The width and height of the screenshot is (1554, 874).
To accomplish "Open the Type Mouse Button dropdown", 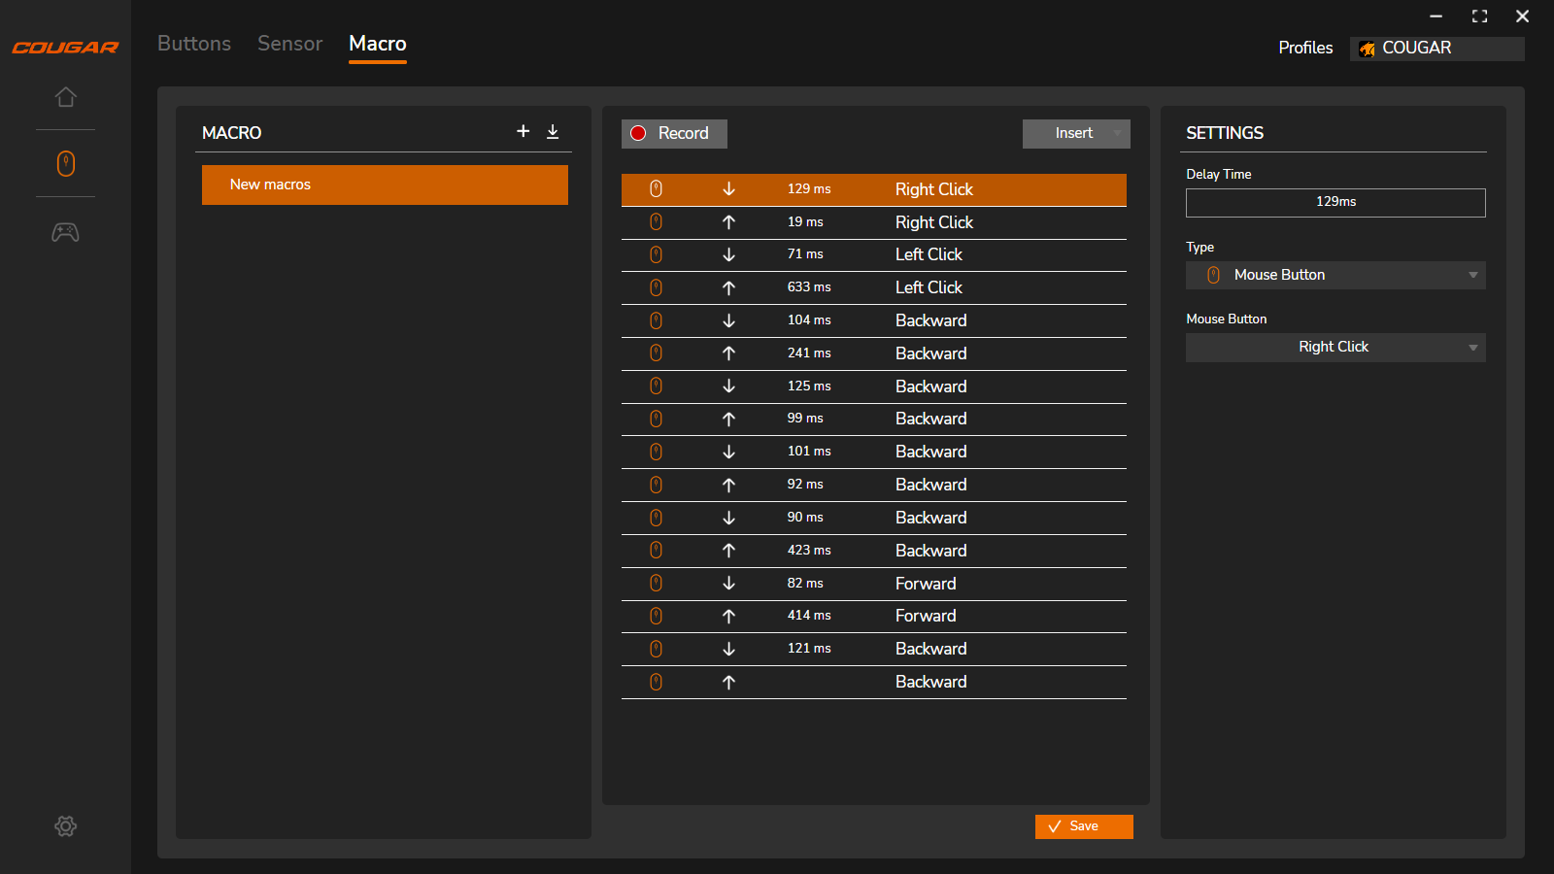I will pos(1335,275).
